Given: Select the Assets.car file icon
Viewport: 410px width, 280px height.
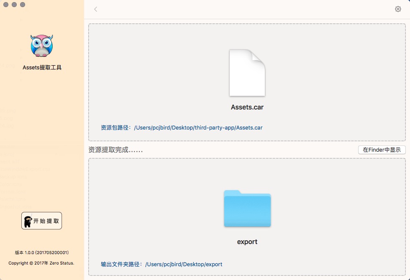Looking at the screenshot, I should (247, 73).
